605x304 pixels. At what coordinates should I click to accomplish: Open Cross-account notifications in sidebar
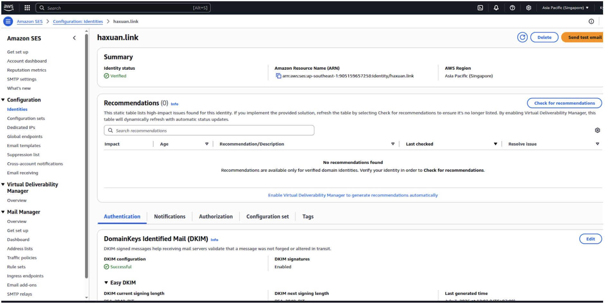point(35,164)
